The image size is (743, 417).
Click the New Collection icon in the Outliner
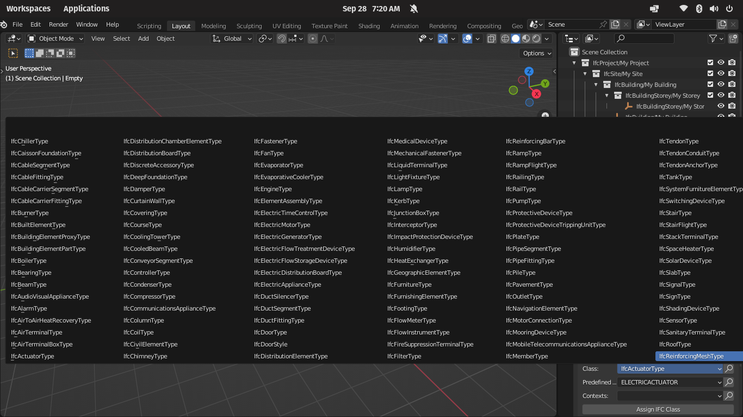point(733,39)
